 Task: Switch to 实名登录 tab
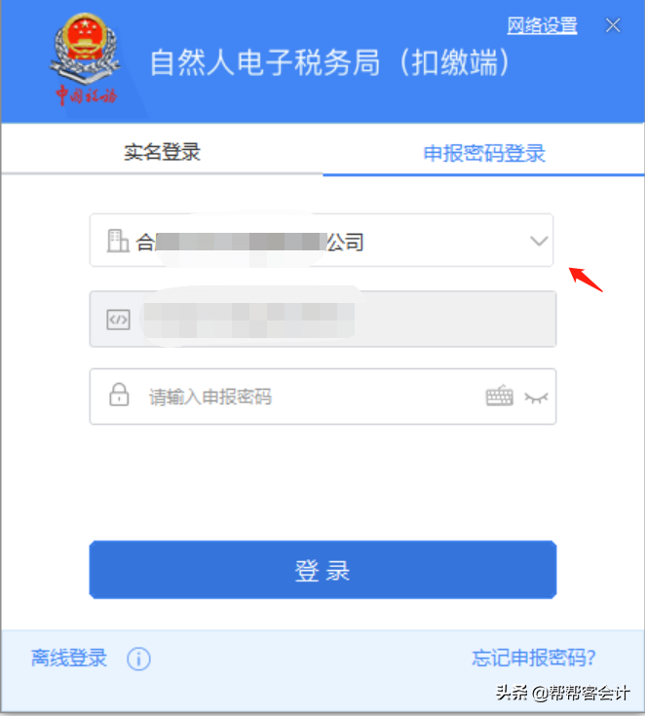(x=162, y=152)
